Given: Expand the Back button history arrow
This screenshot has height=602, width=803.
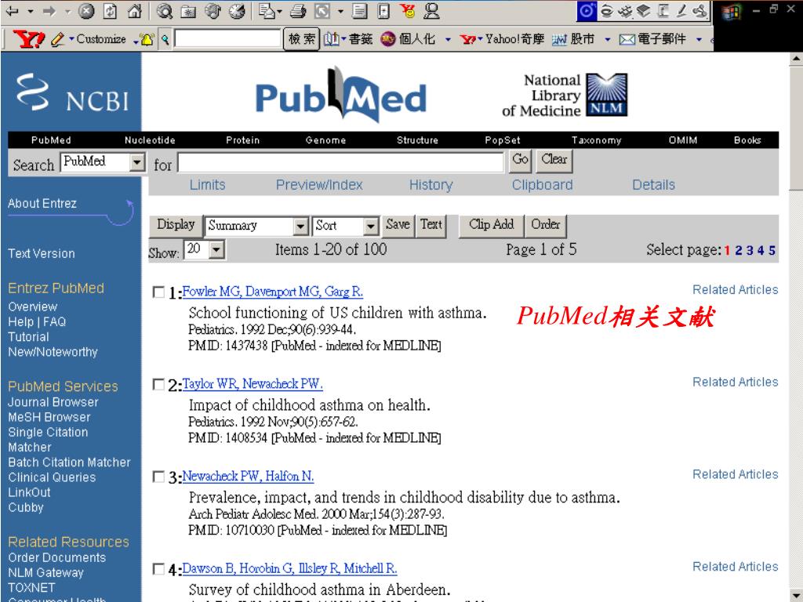Looking at the screenshot, I should 31,11.
